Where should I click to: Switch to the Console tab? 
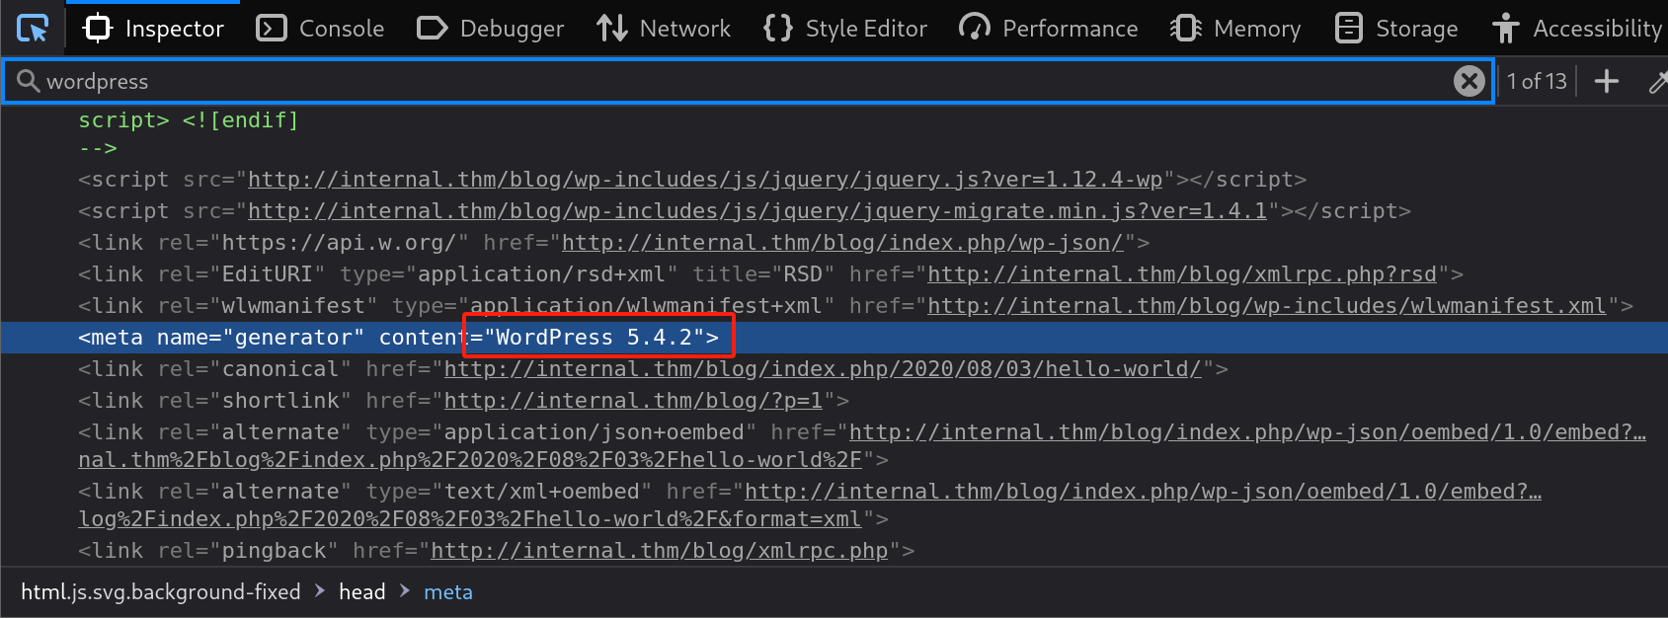pyautogui.click(x=320, y=29)
